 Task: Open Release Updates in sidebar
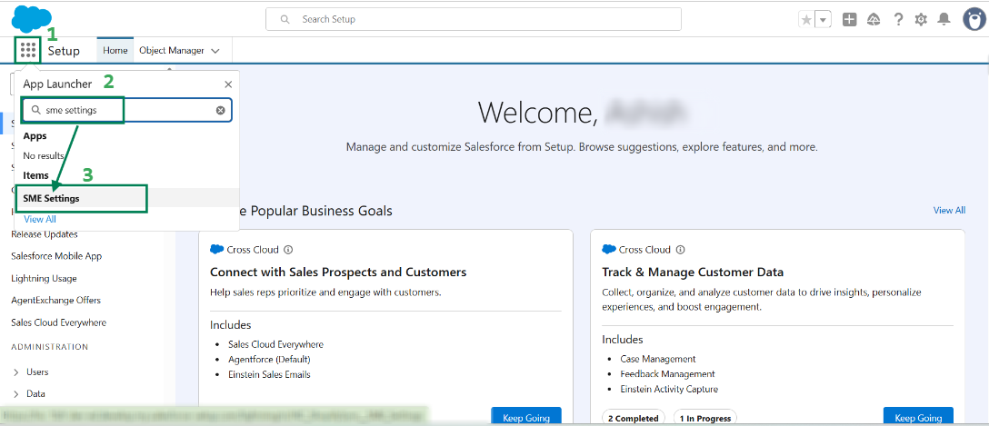click(45, 234)
